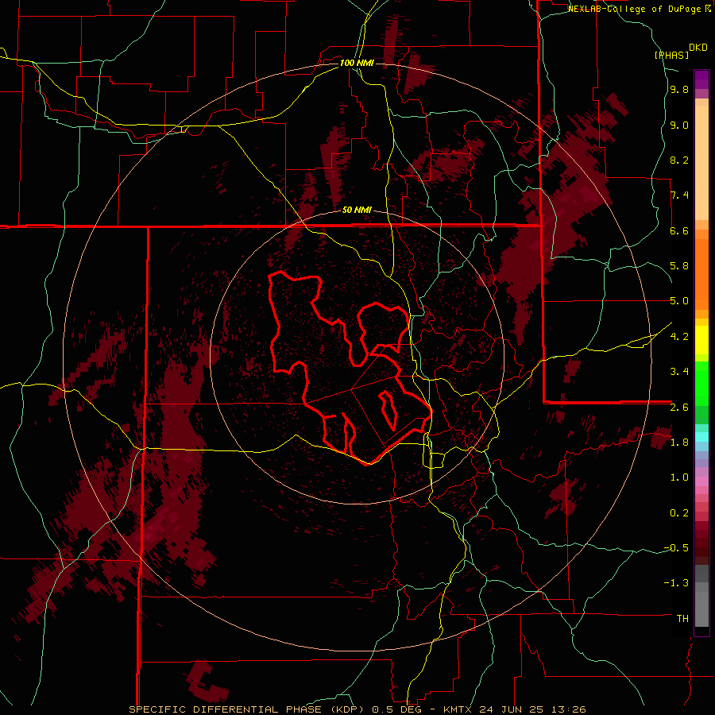
Task: Click the purple band atop the color scale
Action: (x=701, y=79)
